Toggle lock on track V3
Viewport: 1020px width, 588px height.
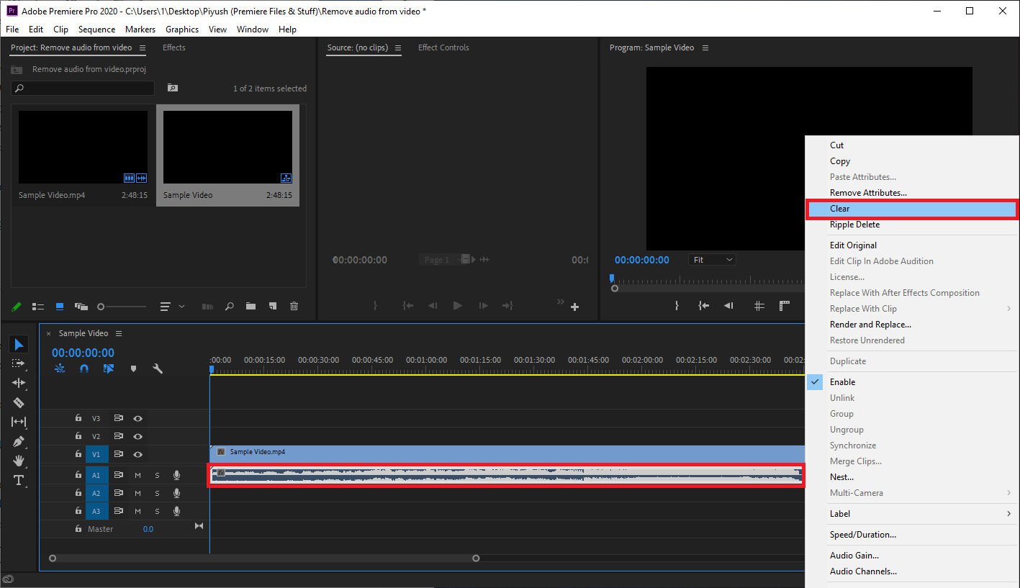78,418
